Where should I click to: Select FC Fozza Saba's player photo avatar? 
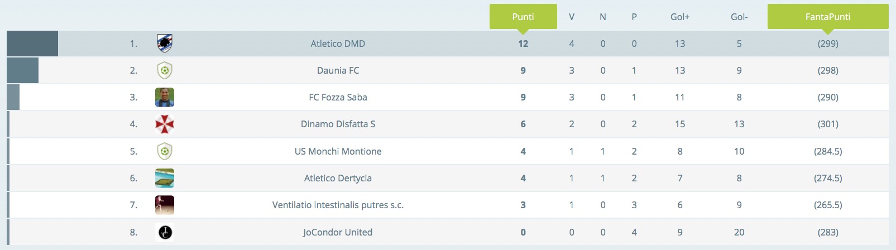pyautogui.click(x=165, y=97)
